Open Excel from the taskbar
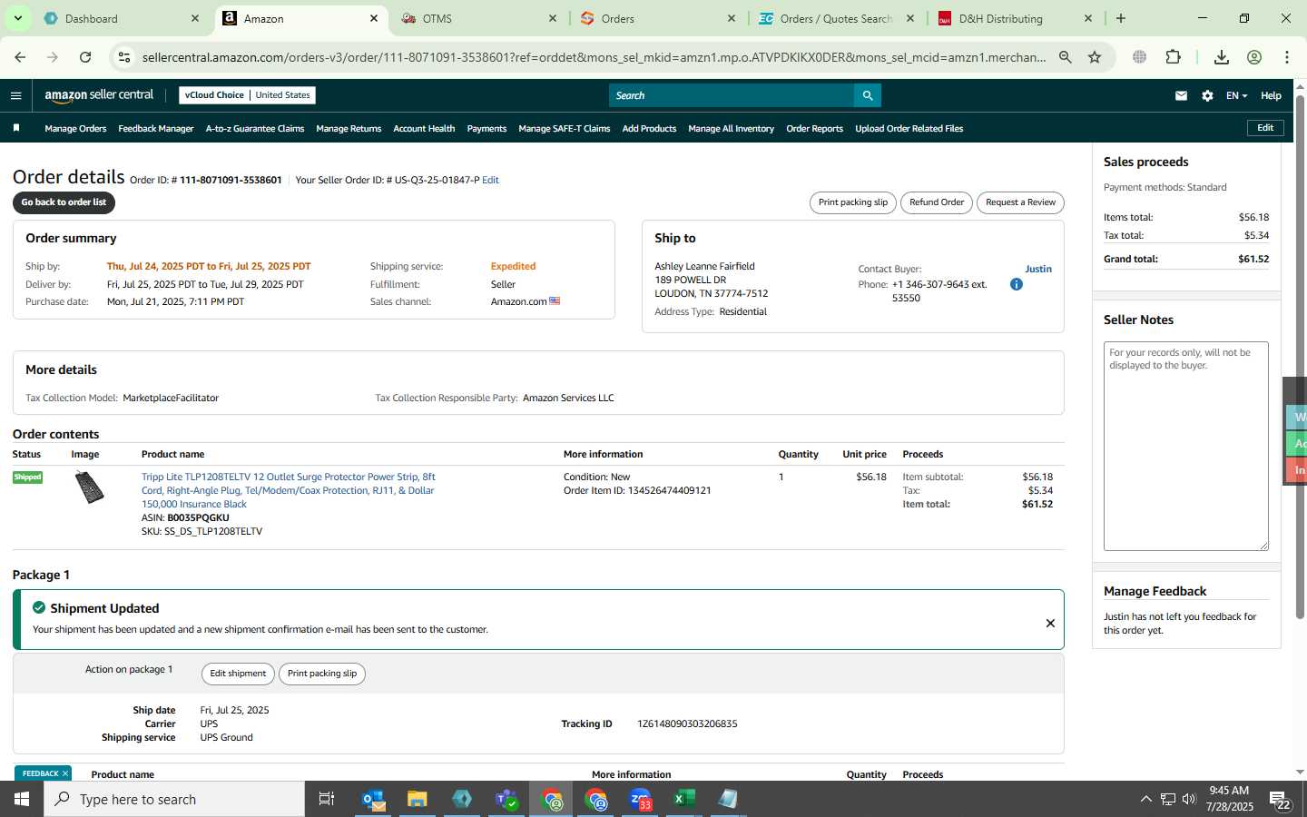This screenshot has height=817, width=1307. tap(684, 799)
